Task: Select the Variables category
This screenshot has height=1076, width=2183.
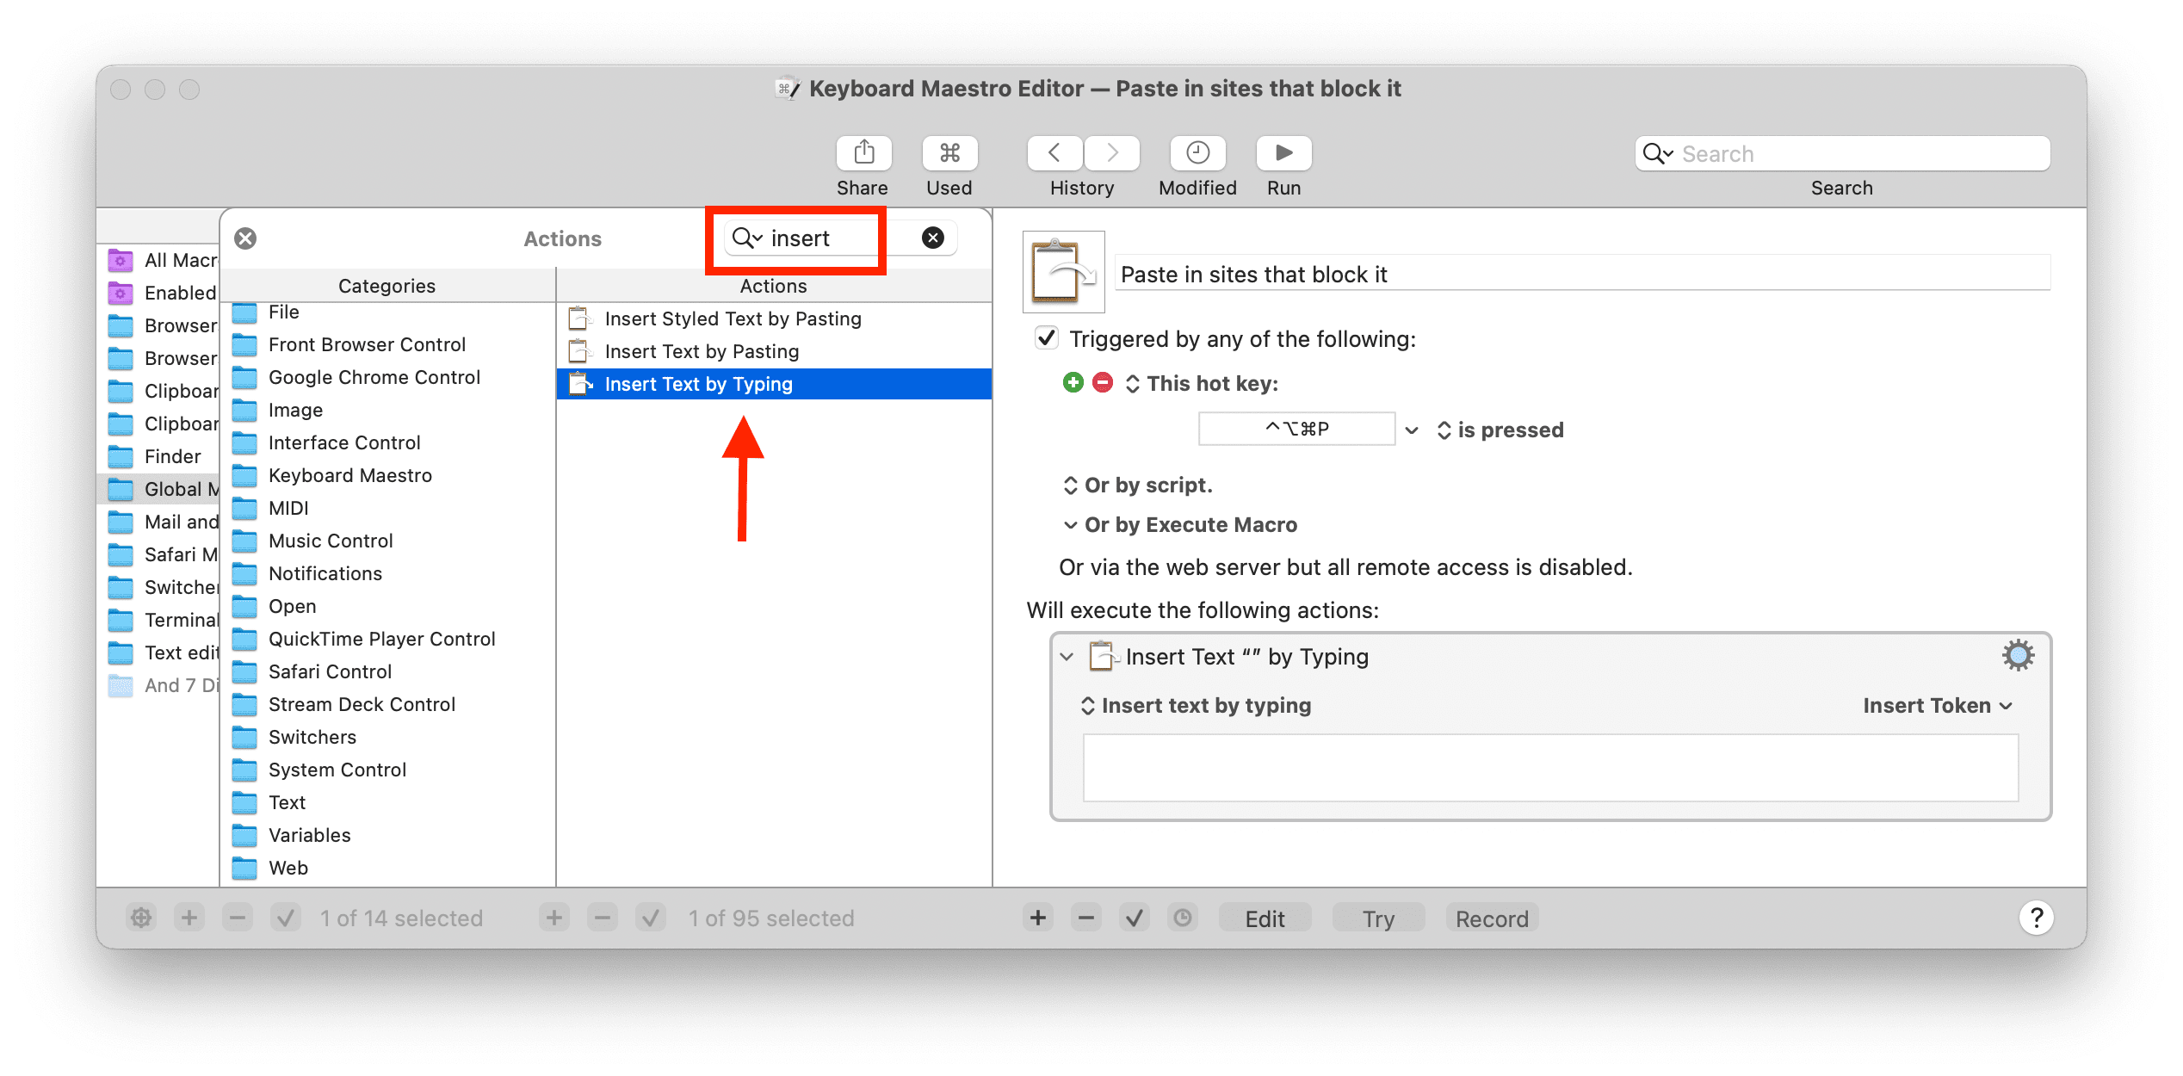Action: (387, 835)
